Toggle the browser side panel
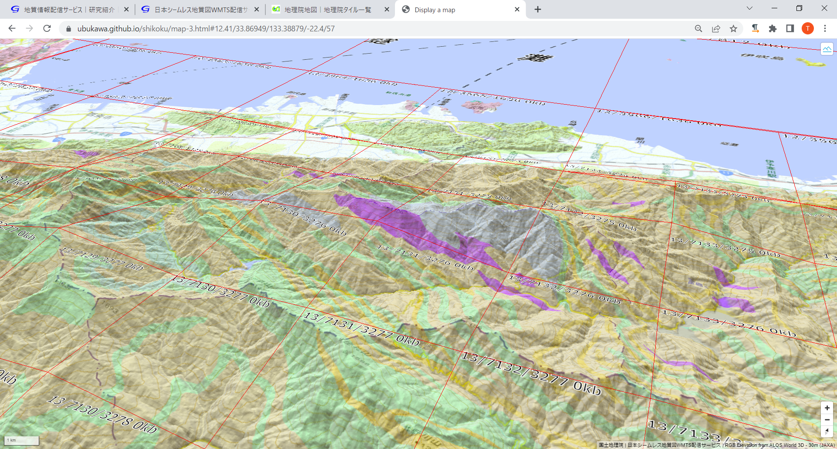The width and height of the screenshot is (837, 449). click(790, 28)
